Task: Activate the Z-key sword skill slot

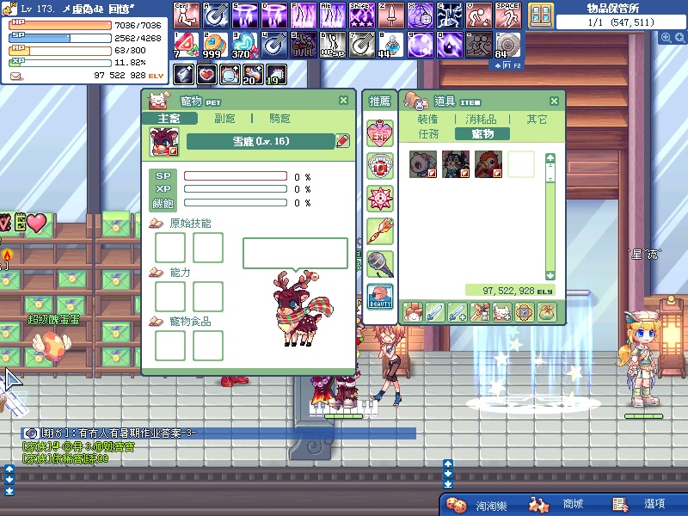Action: (391, 15)
